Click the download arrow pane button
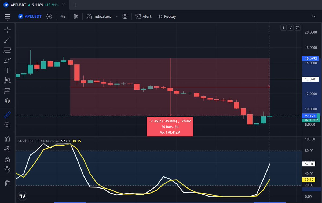The height and width of the screenshot is (203, 322). 284,27
